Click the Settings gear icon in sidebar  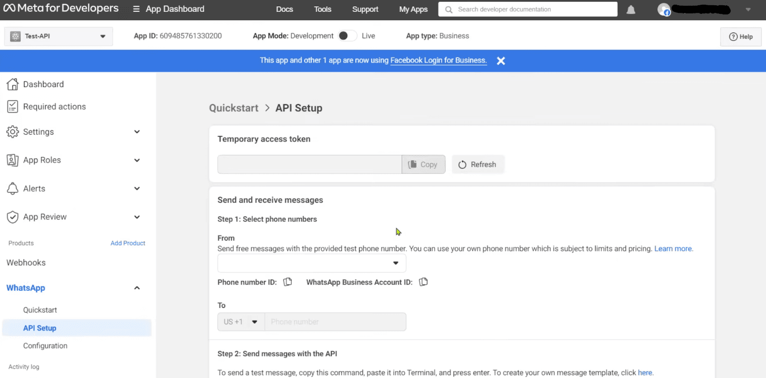click(x=12, y=132)
